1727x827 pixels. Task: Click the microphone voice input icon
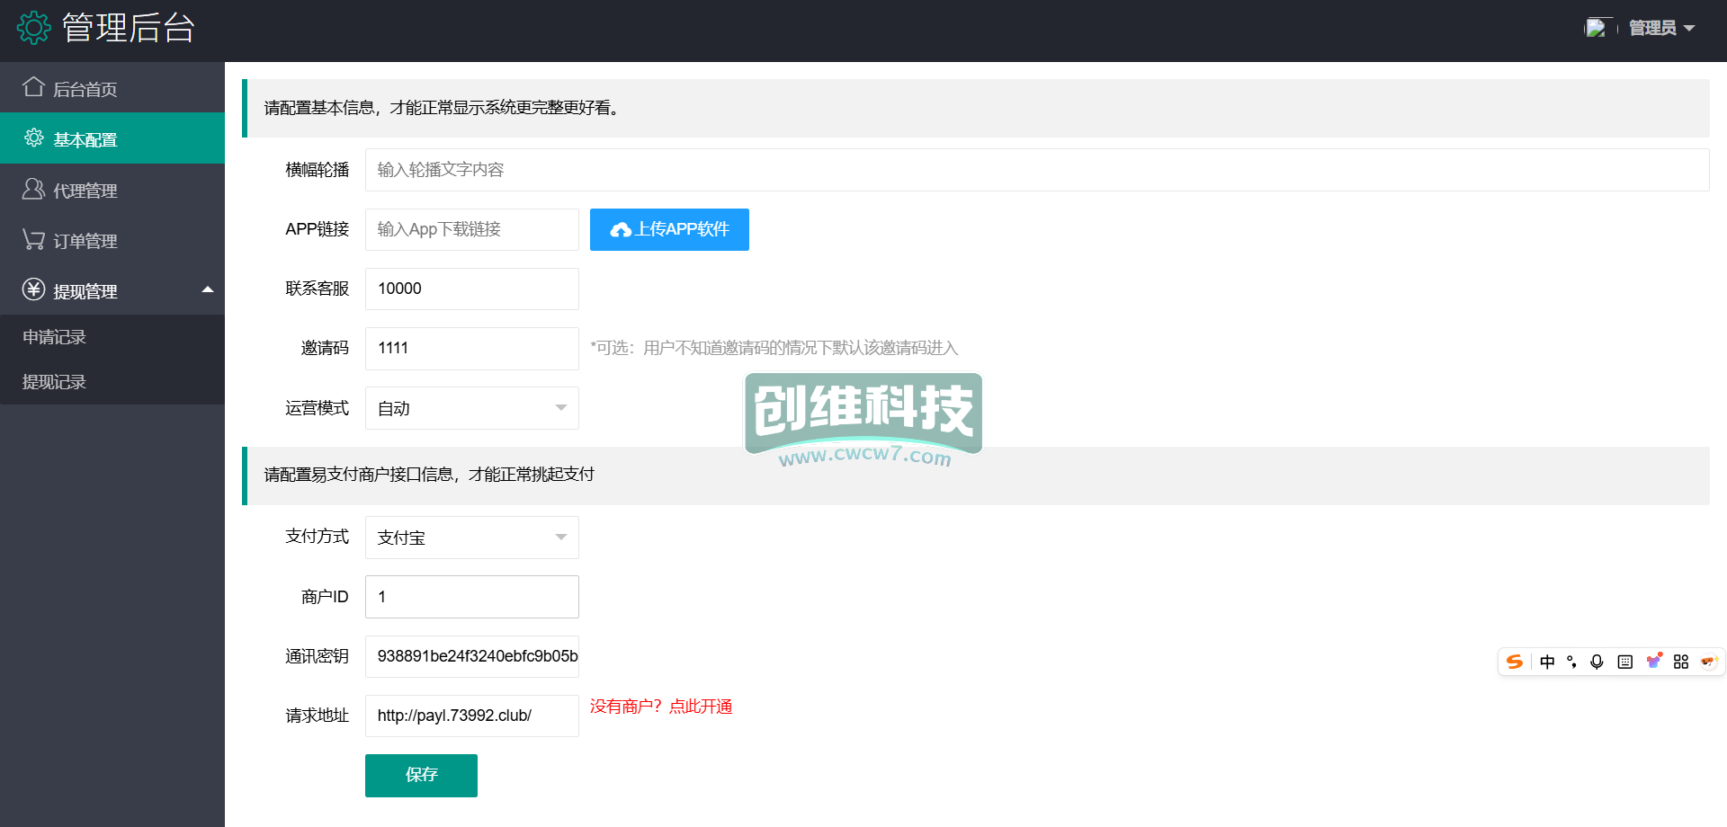1597,662
